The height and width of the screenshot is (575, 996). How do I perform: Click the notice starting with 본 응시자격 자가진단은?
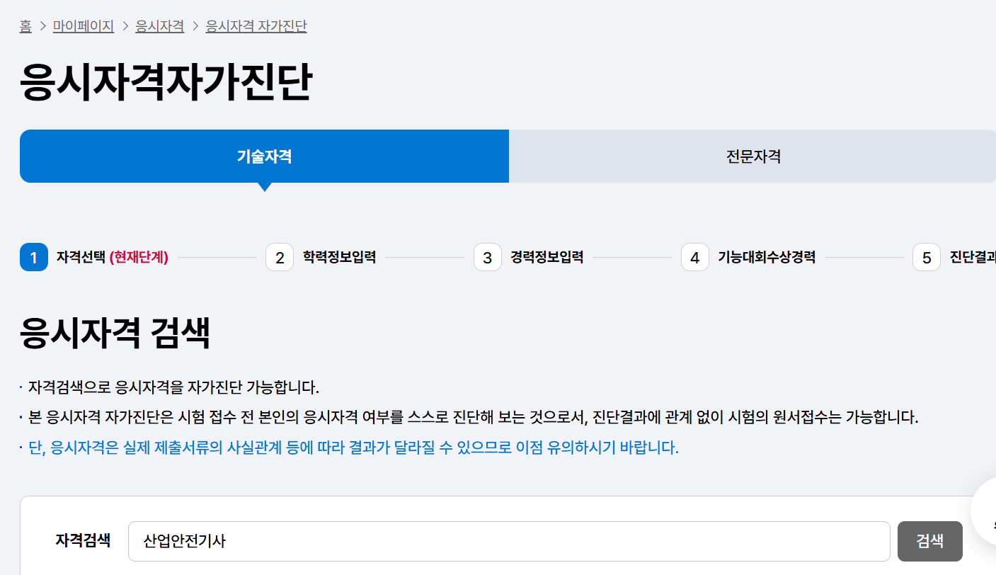[x=474, y=417]
